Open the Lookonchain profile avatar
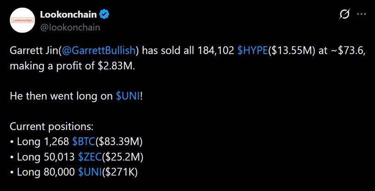Screen dimensions: 375x191 tap(22, 20)
